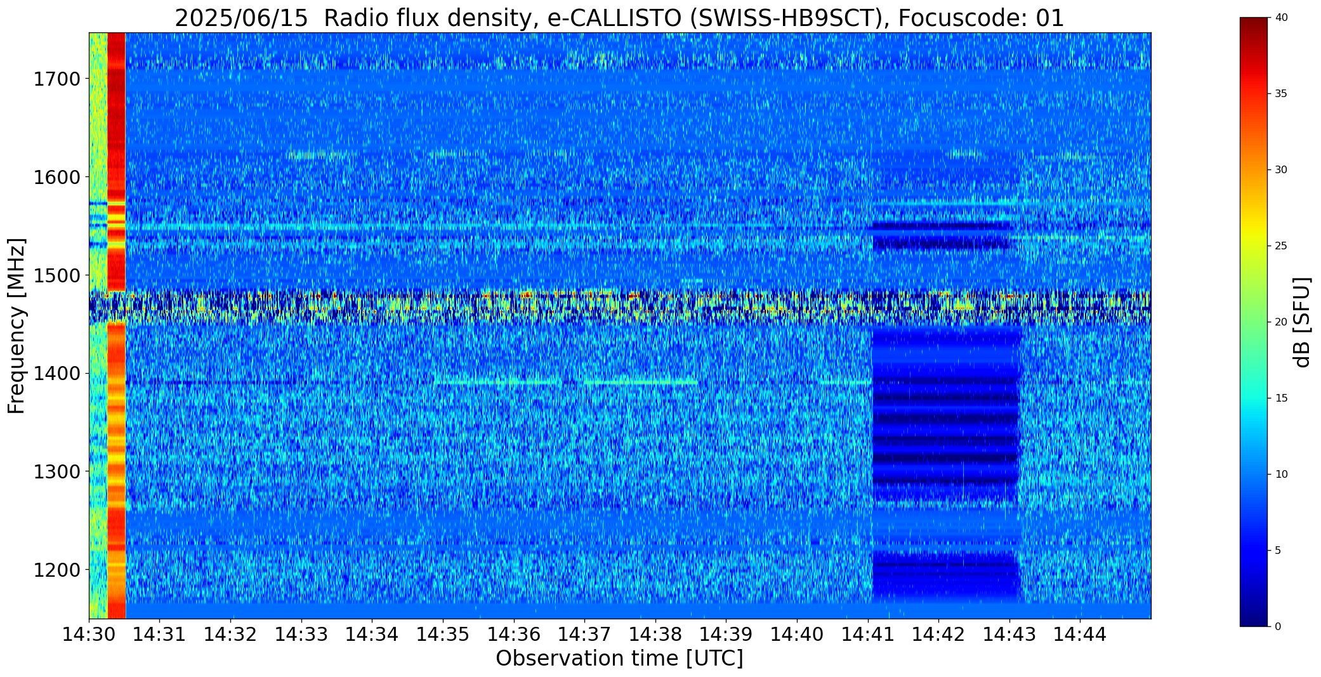Click the 14:31 time tick label
The image size is (1321, 677).
coord(160,634)
